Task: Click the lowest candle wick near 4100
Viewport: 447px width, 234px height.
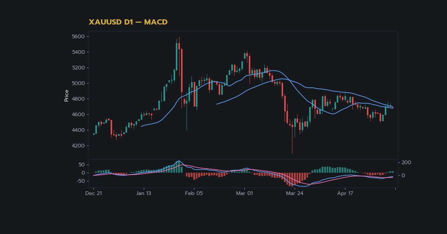Action: pos(292,139)
